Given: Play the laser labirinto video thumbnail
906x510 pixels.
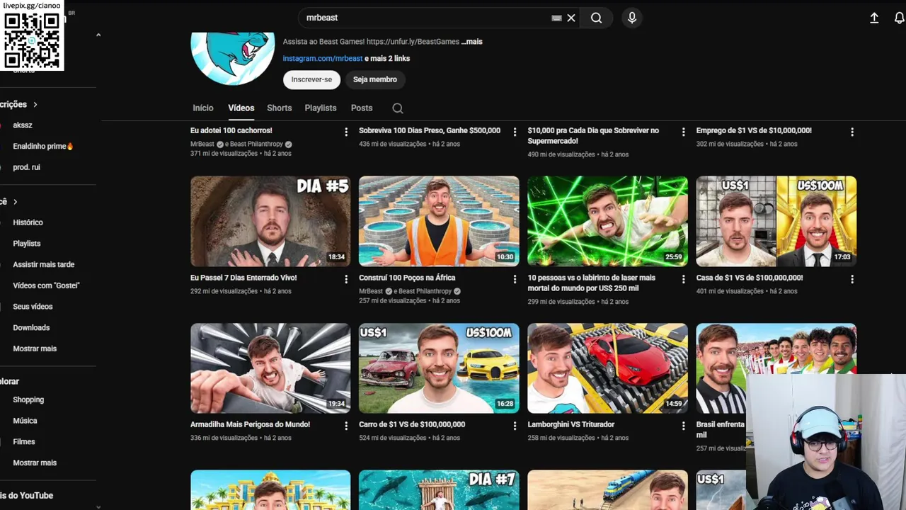Looking at the screenshot, I should click(x=607, y=221).
